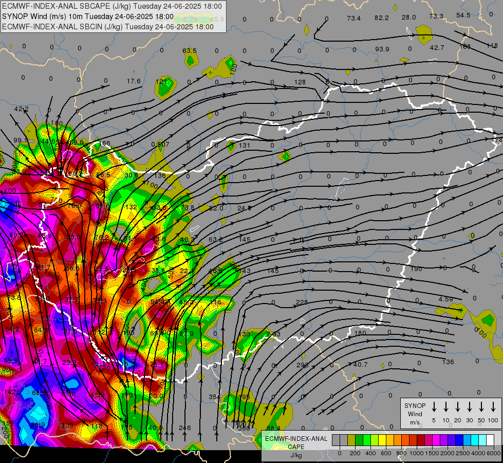Image resolution: width=503 pixels, height=463 pixels.
Task: Click the '2500' tick label in the CAPE legend
Action: pyautogui.click(x=463, y=453)
